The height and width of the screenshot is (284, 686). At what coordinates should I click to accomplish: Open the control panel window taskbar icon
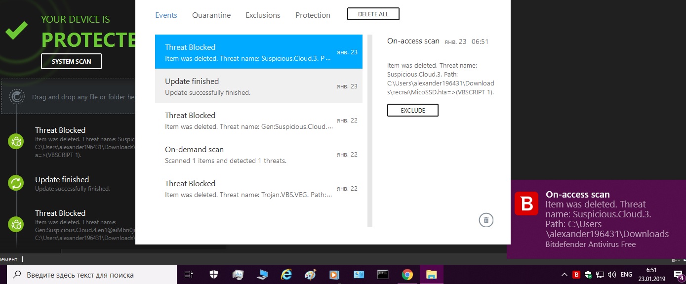tap(359, 275)
